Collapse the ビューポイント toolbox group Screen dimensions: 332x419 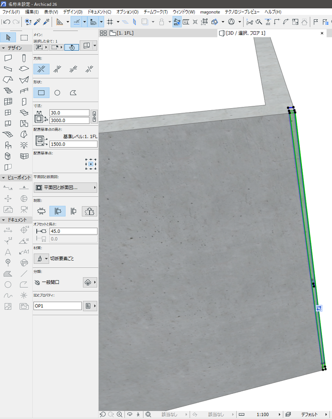[x=3, y=177]
